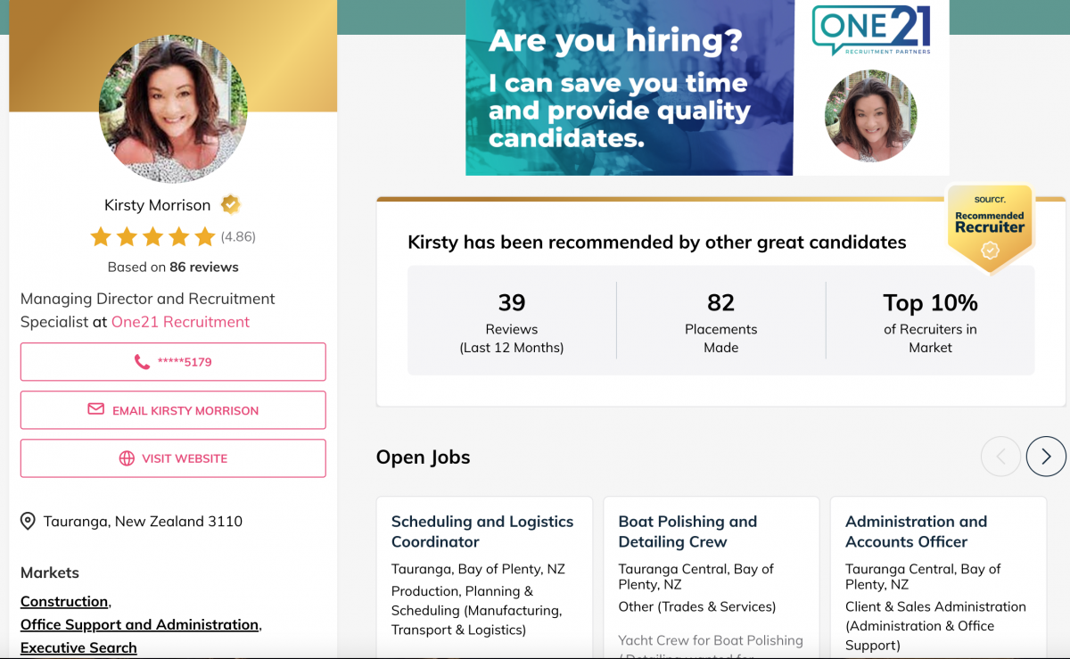Screen dimensions: 1070x659
Task: Click Kirsty Morrison's large profile photo
Action: point(173,109)
